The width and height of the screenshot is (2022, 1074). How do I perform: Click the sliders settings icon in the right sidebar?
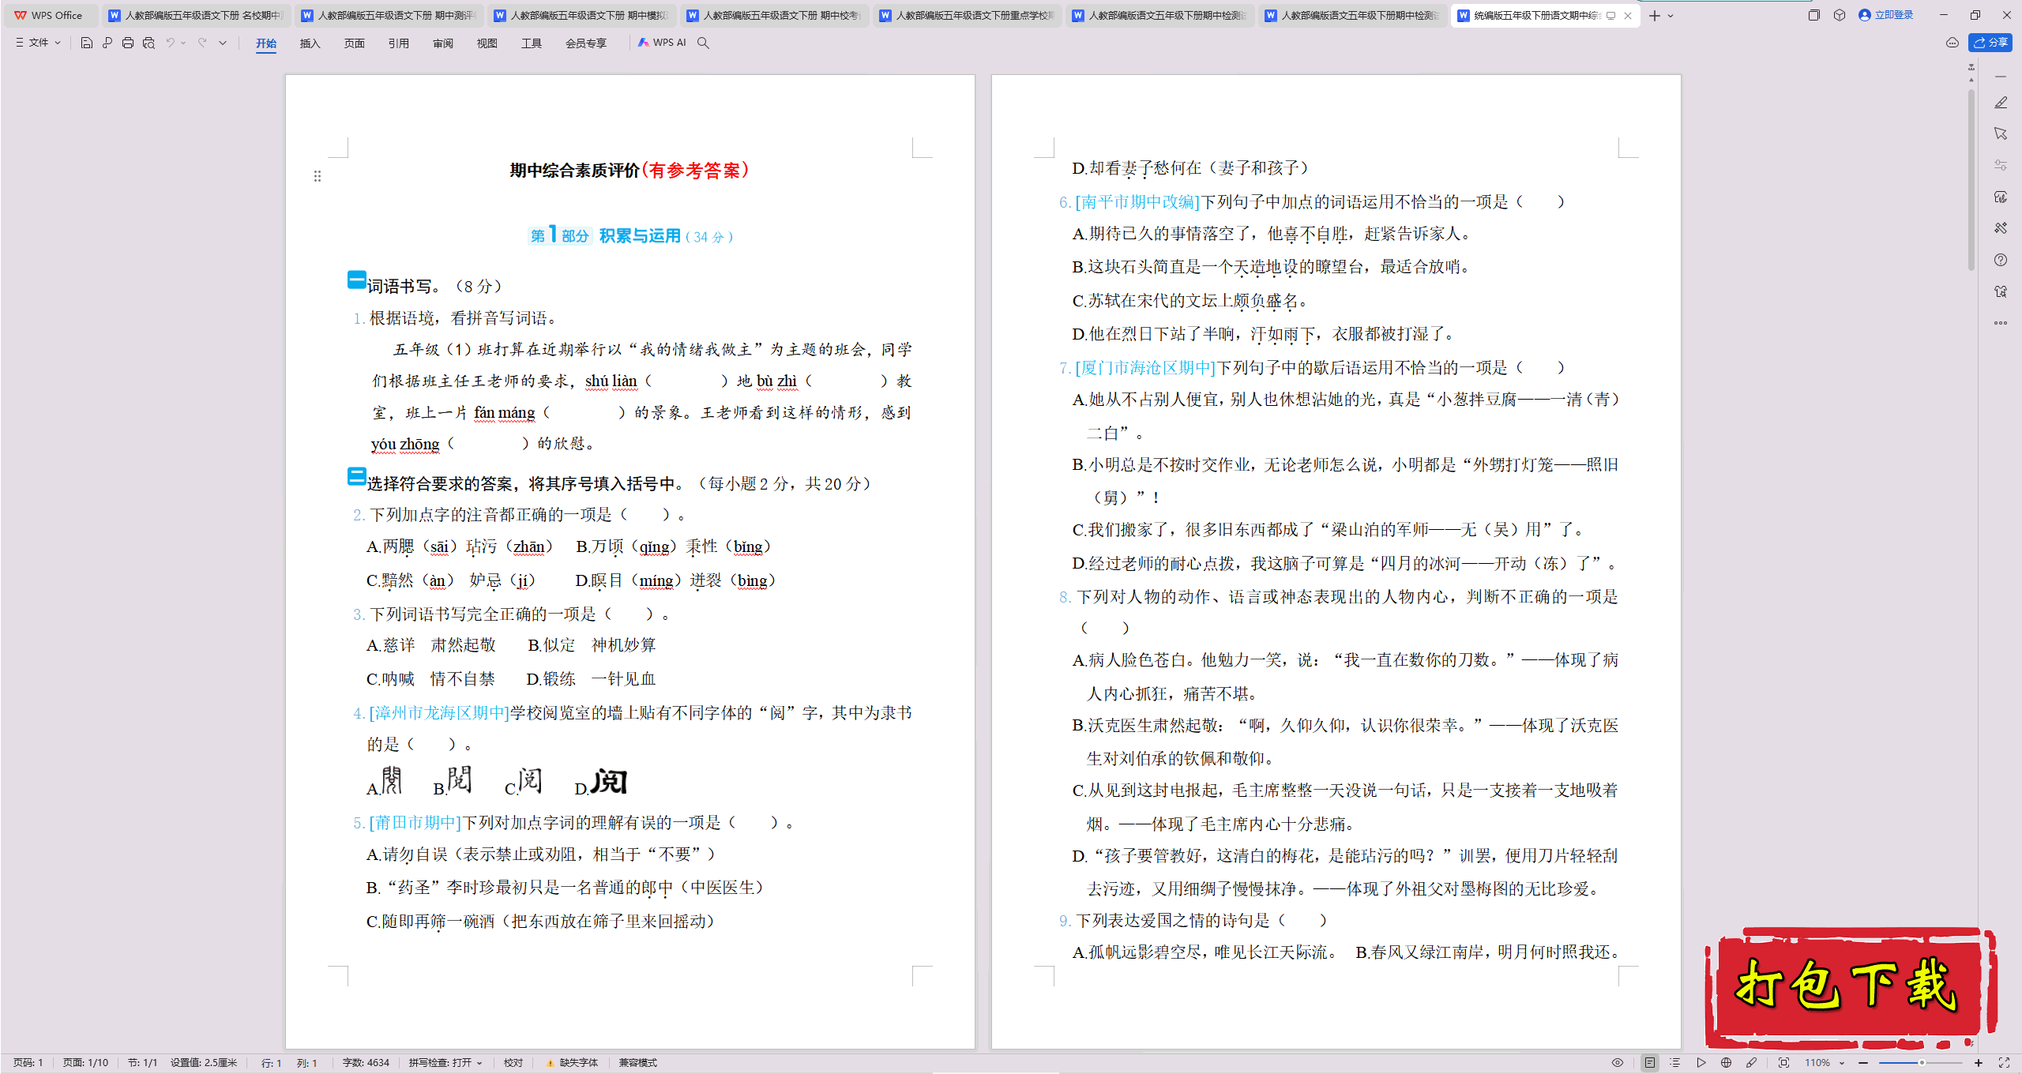2001,165
